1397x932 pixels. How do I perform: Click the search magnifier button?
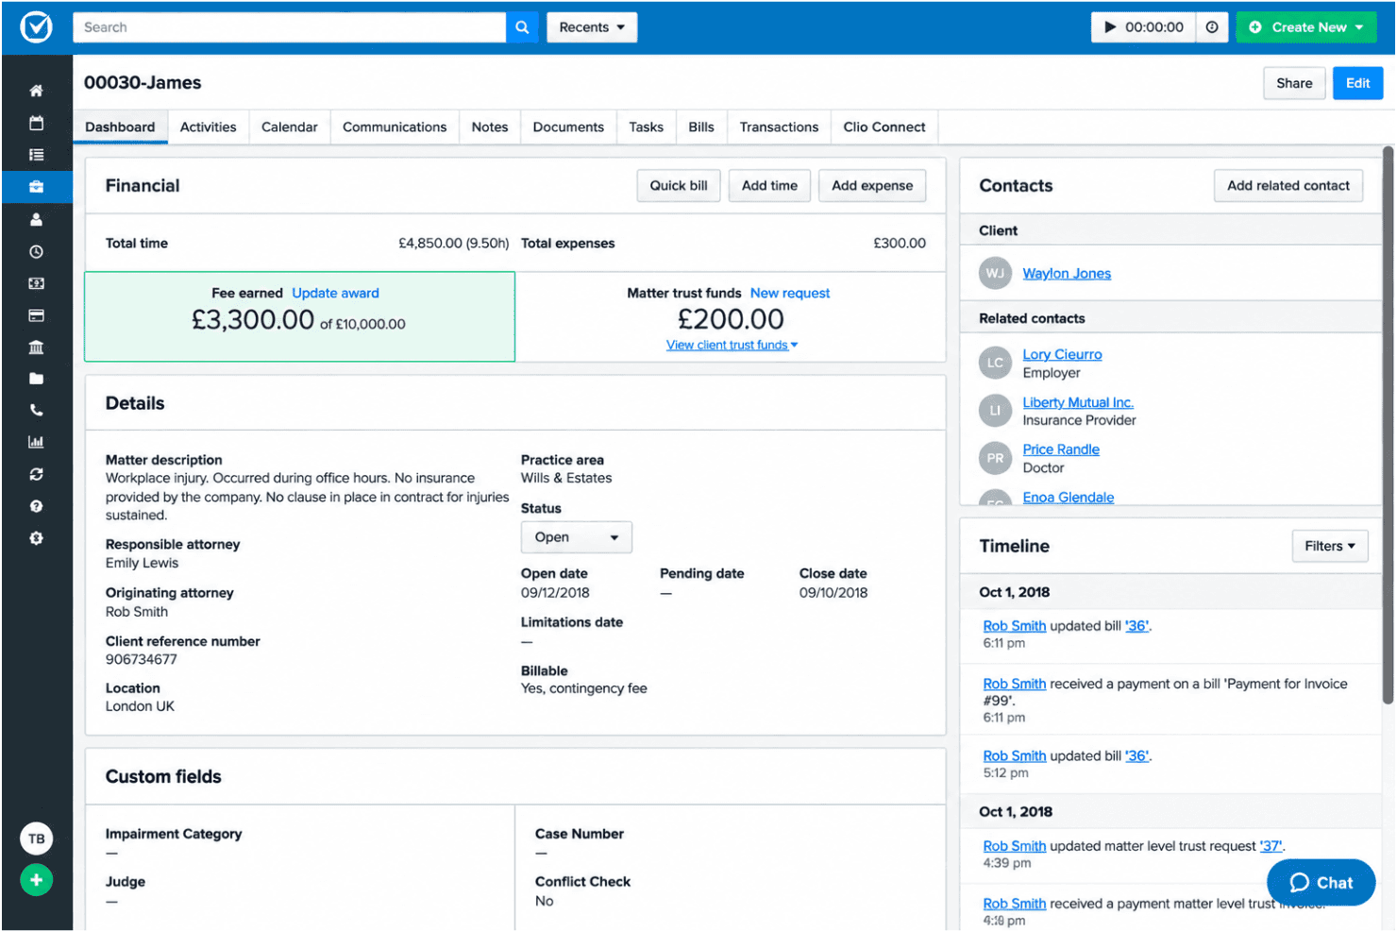click(522, 27)
